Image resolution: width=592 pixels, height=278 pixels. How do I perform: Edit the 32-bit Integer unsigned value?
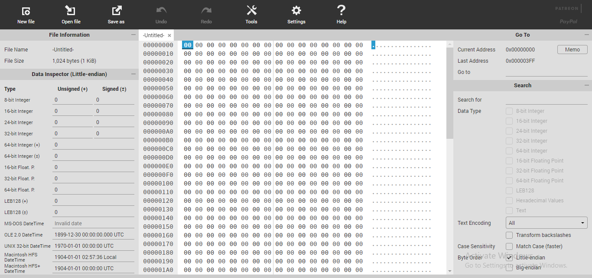pyautogui.click(x=72, y=134)
